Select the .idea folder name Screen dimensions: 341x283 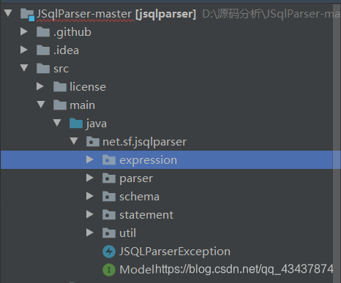66,50
